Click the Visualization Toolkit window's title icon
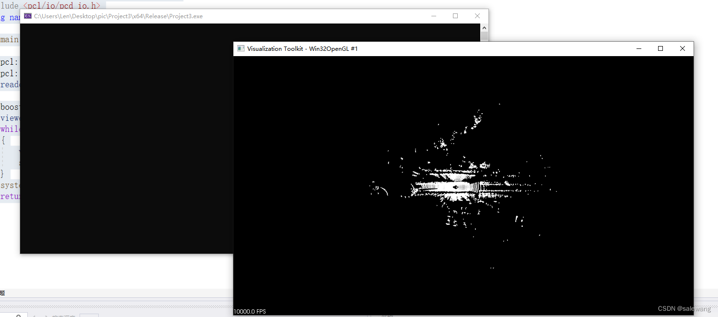Viewport: 718px width, 317px height. 241,48
